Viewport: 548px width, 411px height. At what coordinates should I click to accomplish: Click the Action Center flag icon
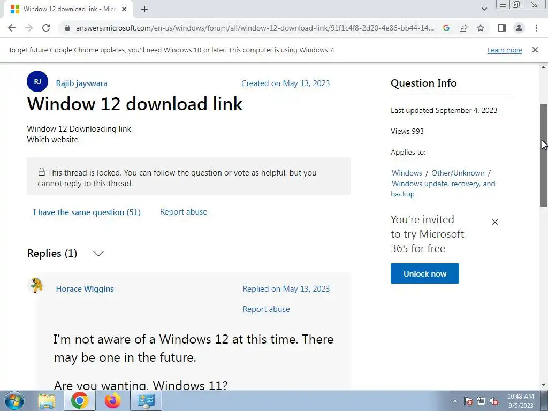[468, 401]
